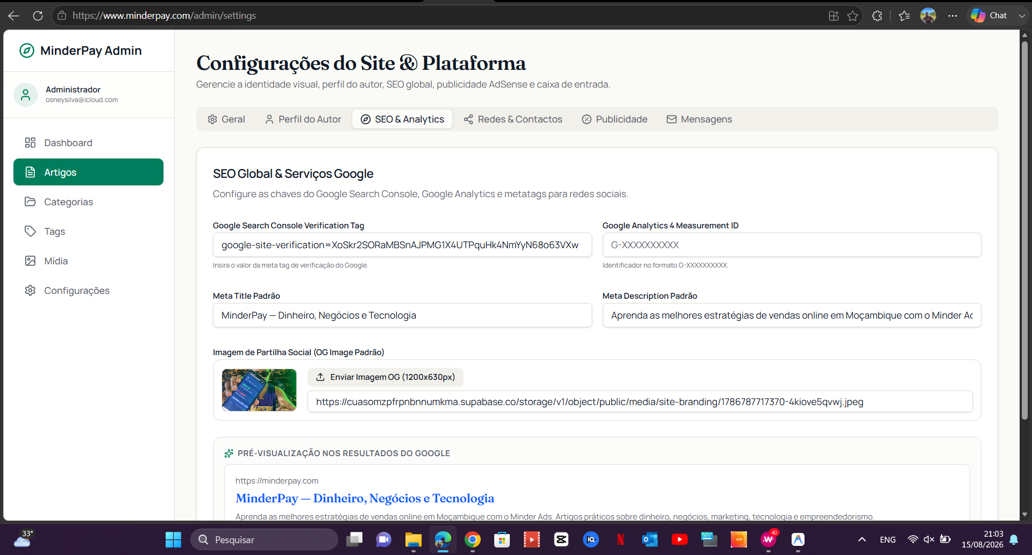
Task: Open the Windows Start menu
Action: pyautogui.click(x=173, y=539)
